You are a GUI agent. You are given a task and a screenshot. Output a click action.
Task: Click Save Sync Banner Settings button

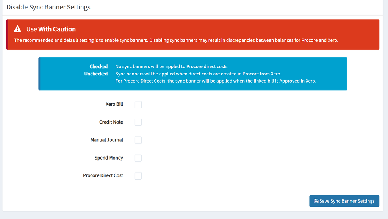[x=344, y=201]
